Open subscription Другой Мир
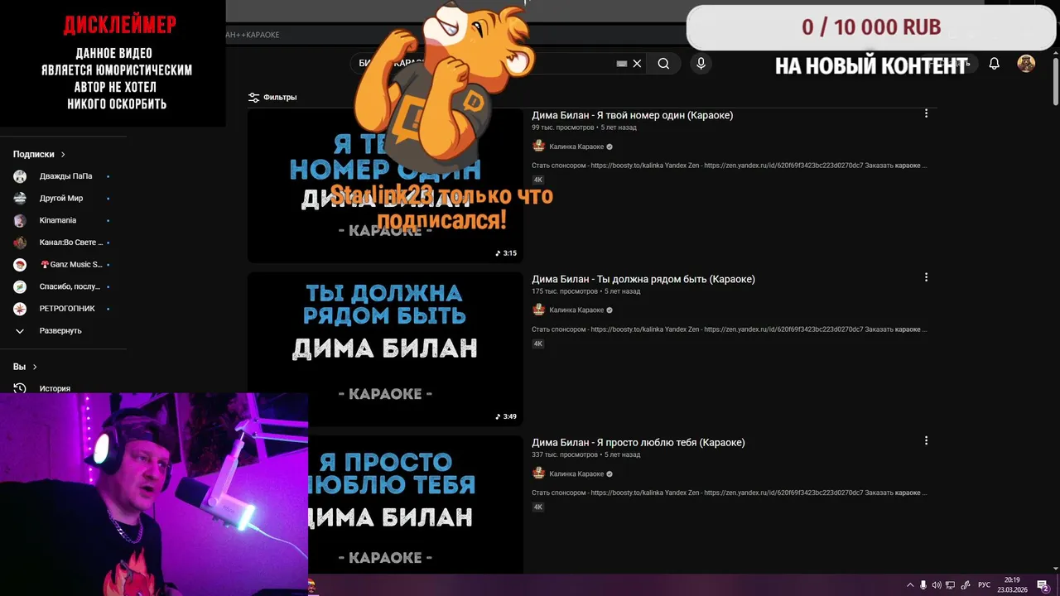 (x=63, y=199)
